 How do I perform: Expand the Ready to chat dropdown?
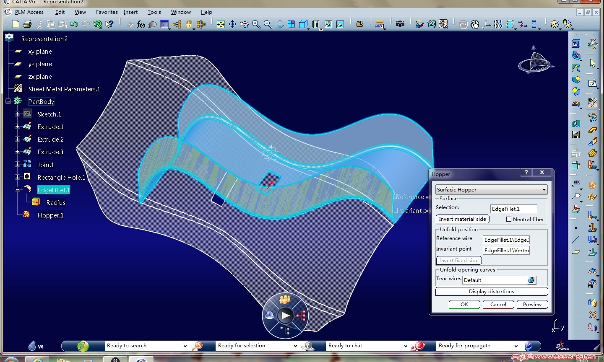click(406, 346)
